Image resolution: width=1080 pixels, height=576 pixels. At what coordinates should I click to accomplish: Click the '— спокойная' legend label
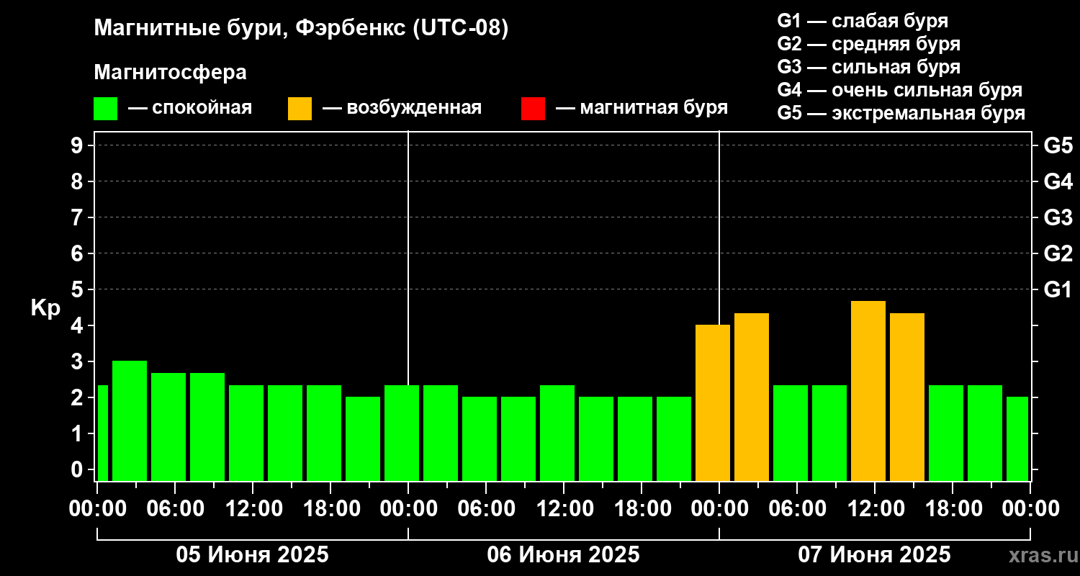tap(190, 108)
